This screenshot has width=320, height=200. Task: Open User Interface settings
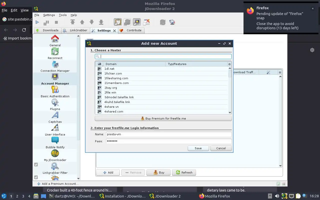55,130
